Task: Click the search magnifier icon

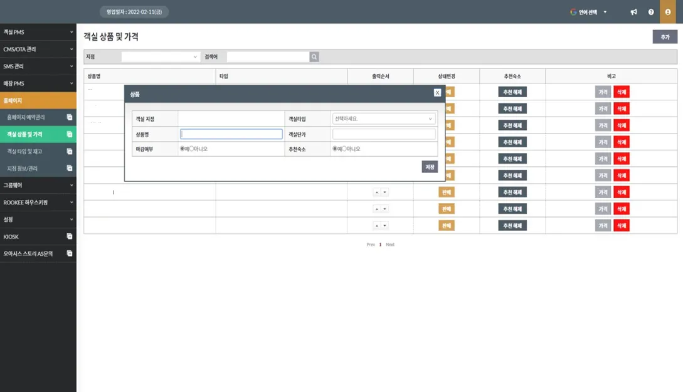Action: point(314,56)
